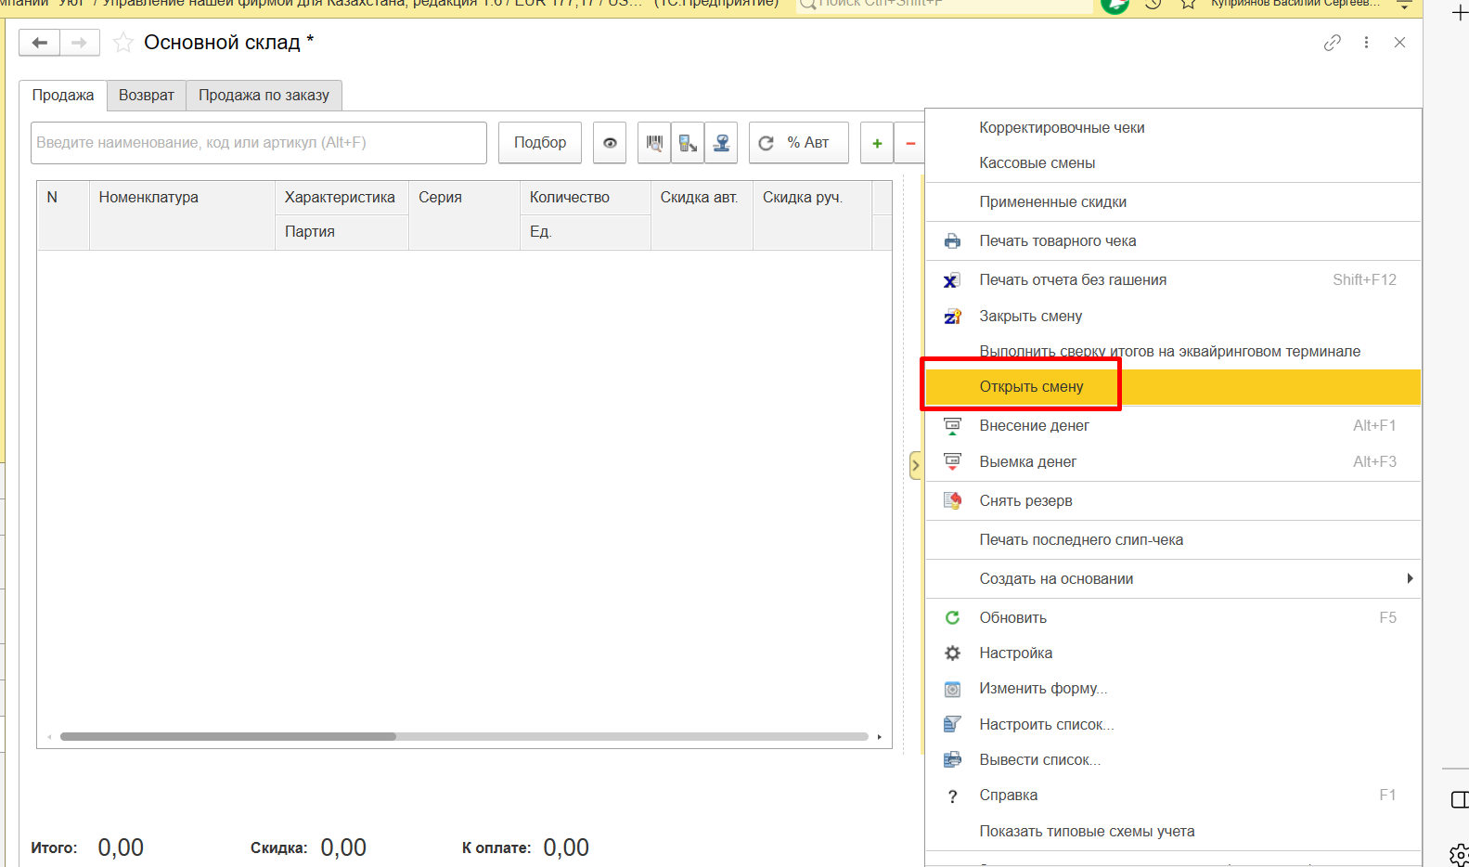
Task: Switch to the Возврат tab
Action: tap(147, 96)
